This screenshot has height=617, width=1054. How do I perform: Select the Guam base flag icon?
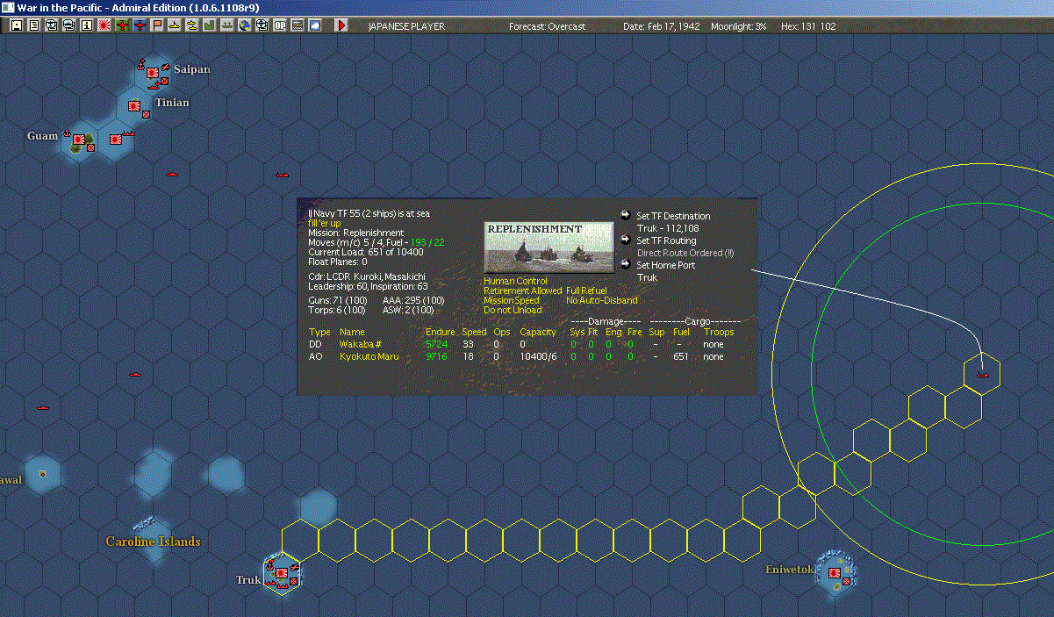pos(78,139)
